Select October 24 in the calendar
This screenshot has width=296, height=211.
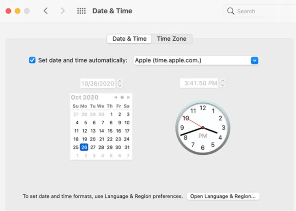(127, 139)
